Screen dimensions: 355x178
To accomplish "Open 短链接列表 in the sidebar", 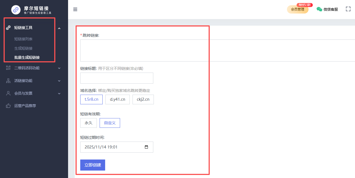I will (x=24, y=39).
